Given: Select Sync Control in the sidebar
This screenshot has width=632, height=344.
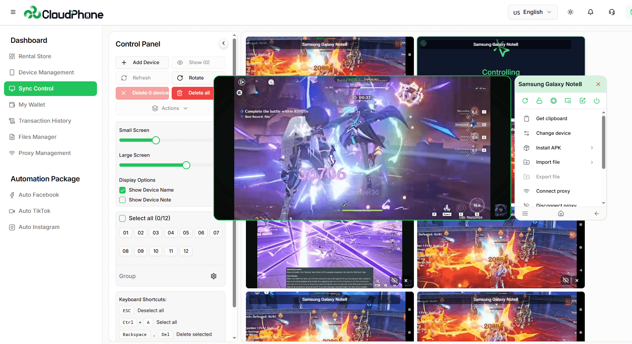Looking at the screenshot, I should click(50, 88).
